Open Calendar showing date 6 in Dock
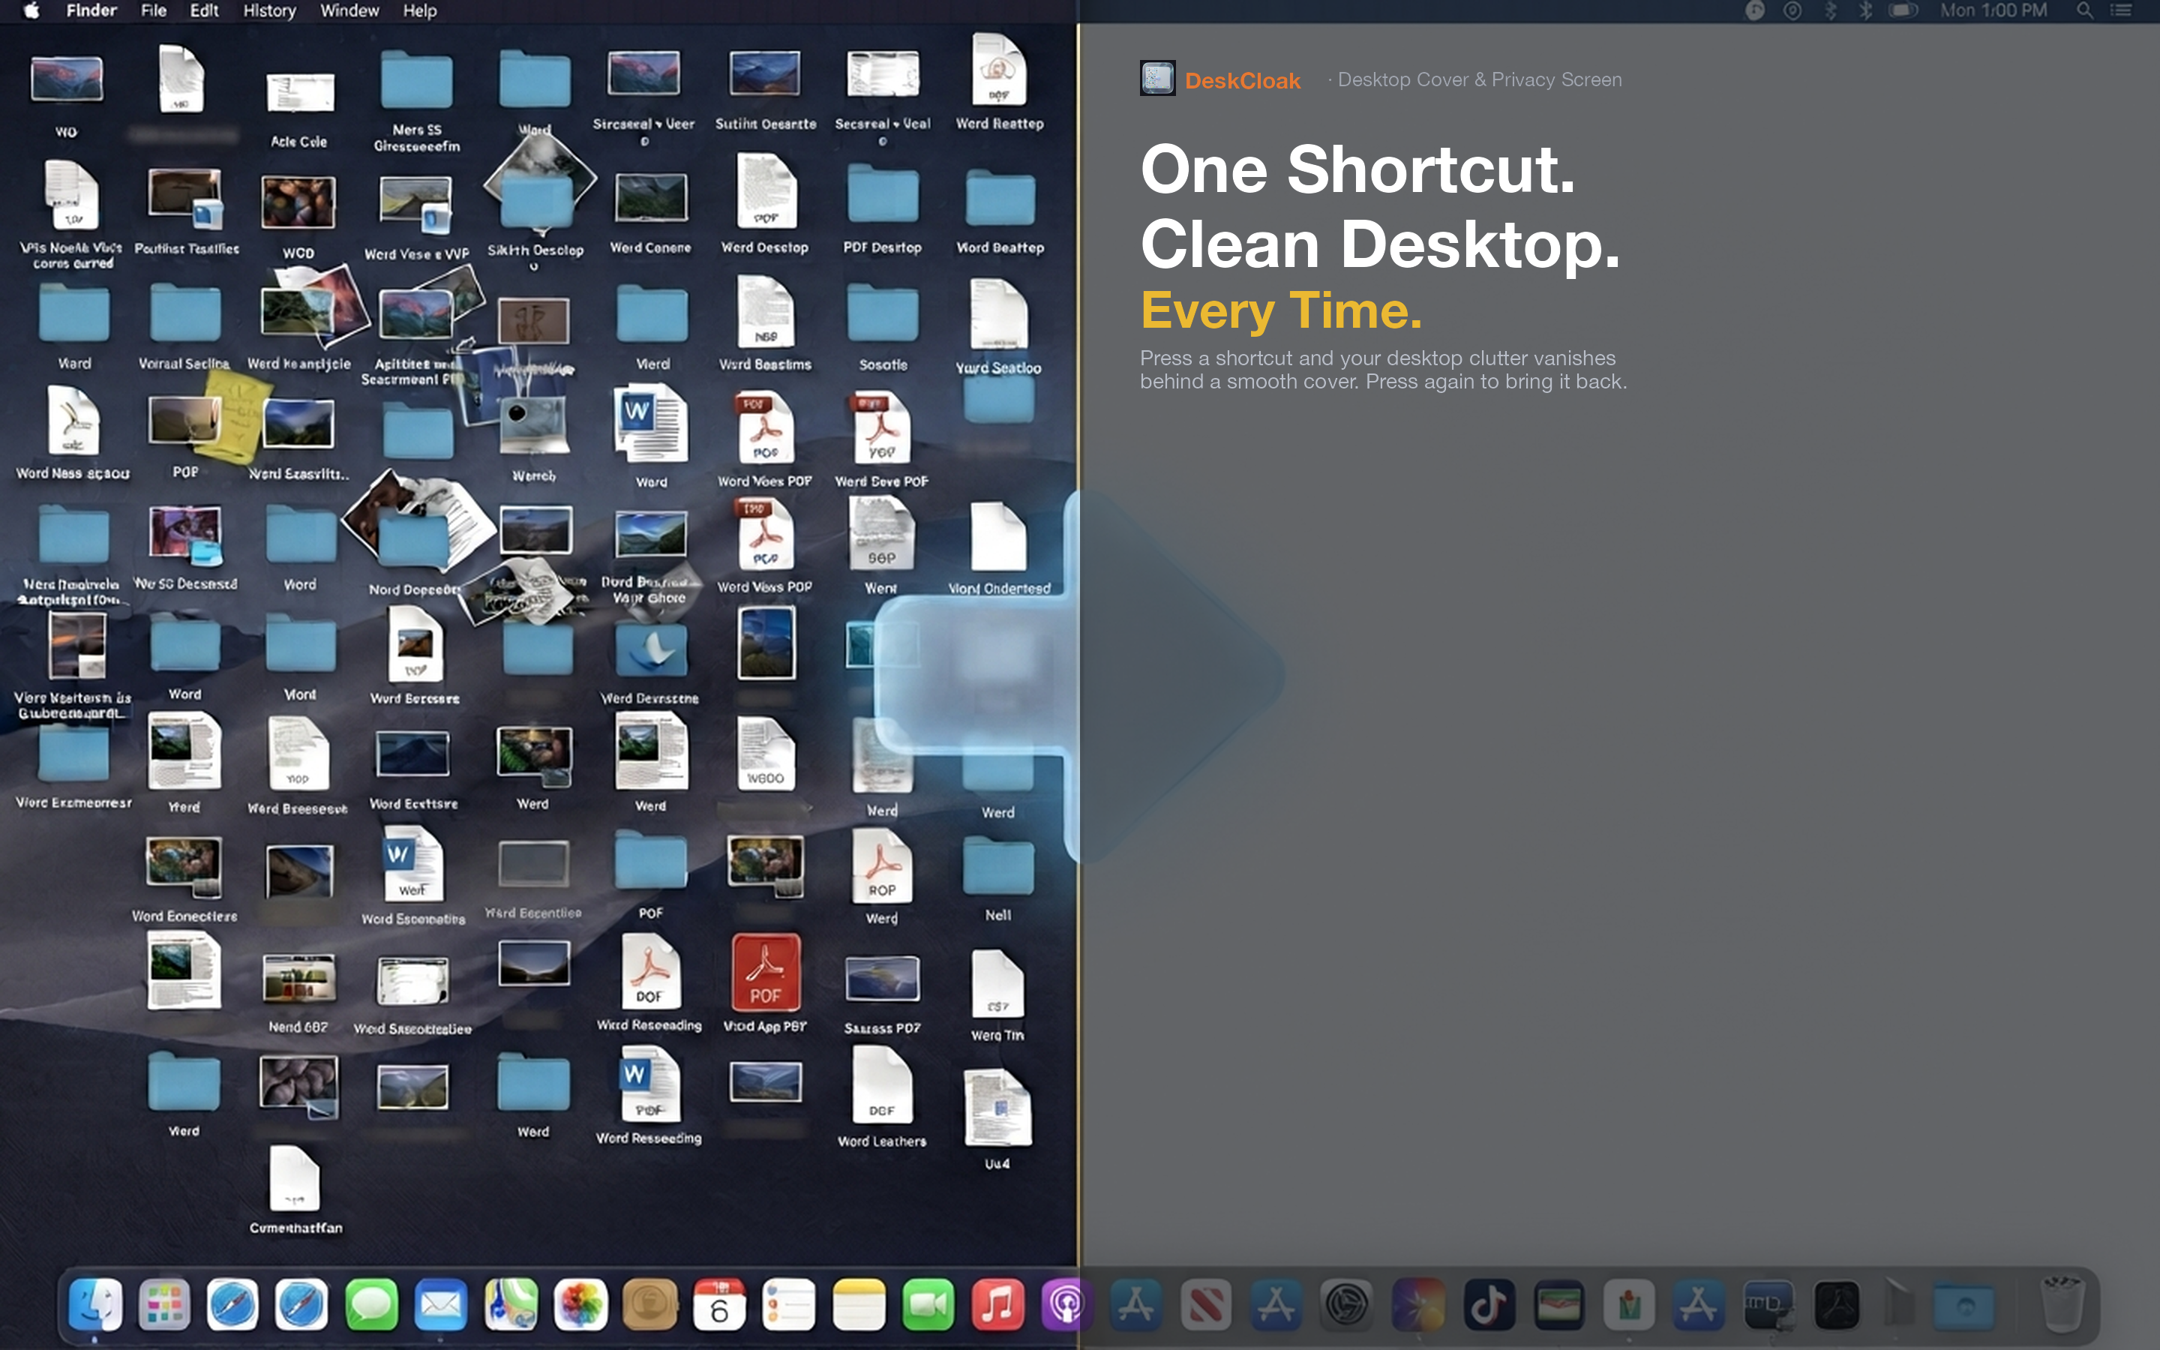2160x1350 pixels. (x=719, y=1304)
